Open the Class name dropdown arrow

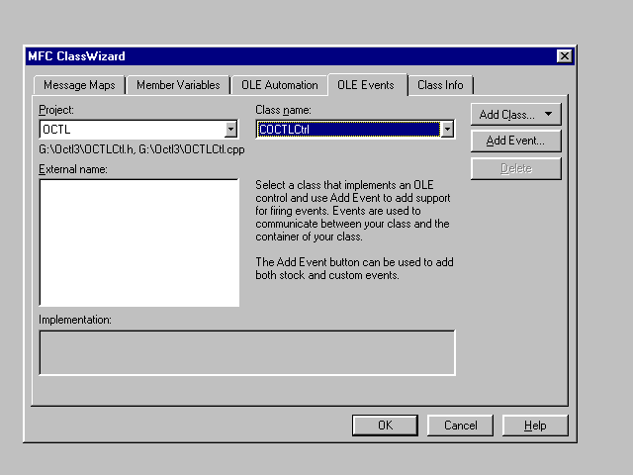click(x=447, y=130)
